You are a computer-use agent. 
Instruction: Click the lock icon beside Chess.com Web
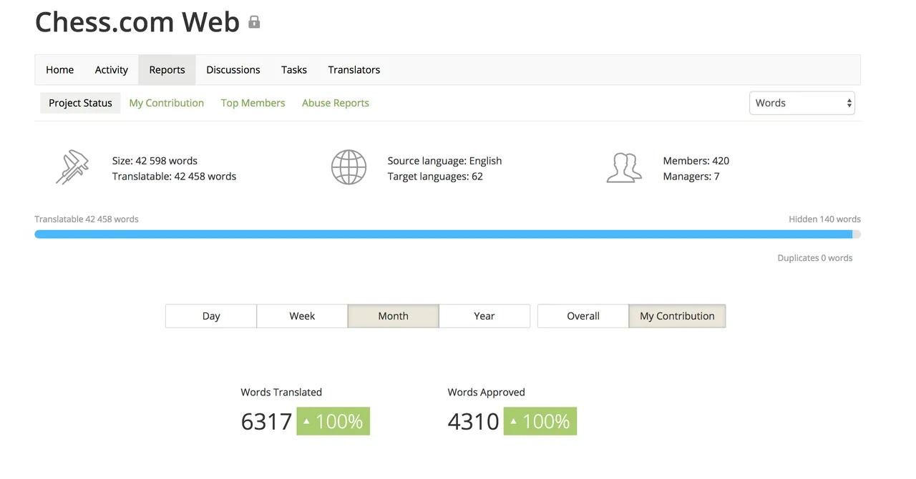tap(254, 22)
